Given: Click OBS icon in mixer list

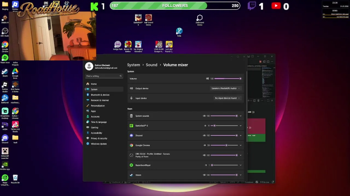Looking at the screenshot, I should click(131, 155).
